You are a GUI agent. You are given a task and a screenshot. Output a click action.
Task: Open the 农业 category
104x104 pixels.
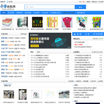coord(3,62)
